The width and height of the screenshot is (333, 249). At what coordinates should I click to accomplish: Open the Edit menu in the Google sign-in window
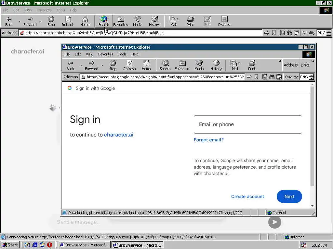[x=78, y=54]
